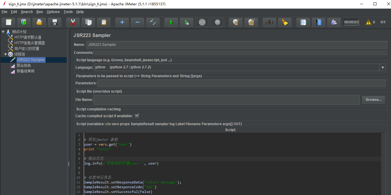The image size is (391, 195).
Task: Click the Toggle (wand) toolbar icon
Action: pyautogui.click(x=153, y=22)
